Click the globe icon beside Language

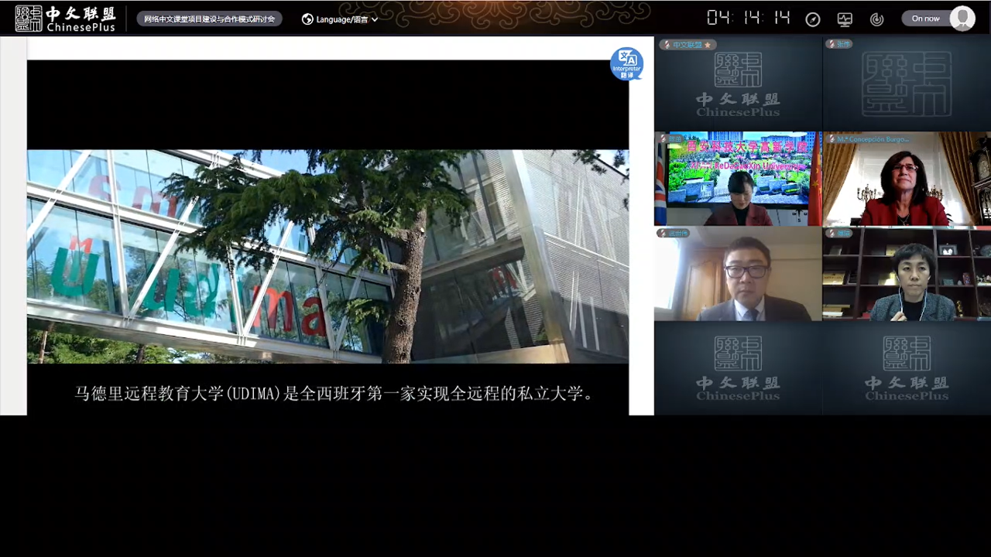click(307, 19)
